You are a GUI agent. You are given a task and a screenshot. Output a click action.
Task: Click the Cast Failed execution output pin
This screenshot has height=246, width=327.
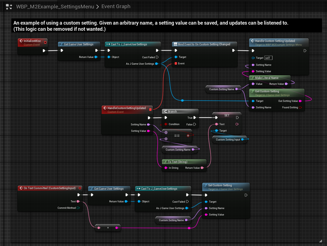[x=157, y=57]
